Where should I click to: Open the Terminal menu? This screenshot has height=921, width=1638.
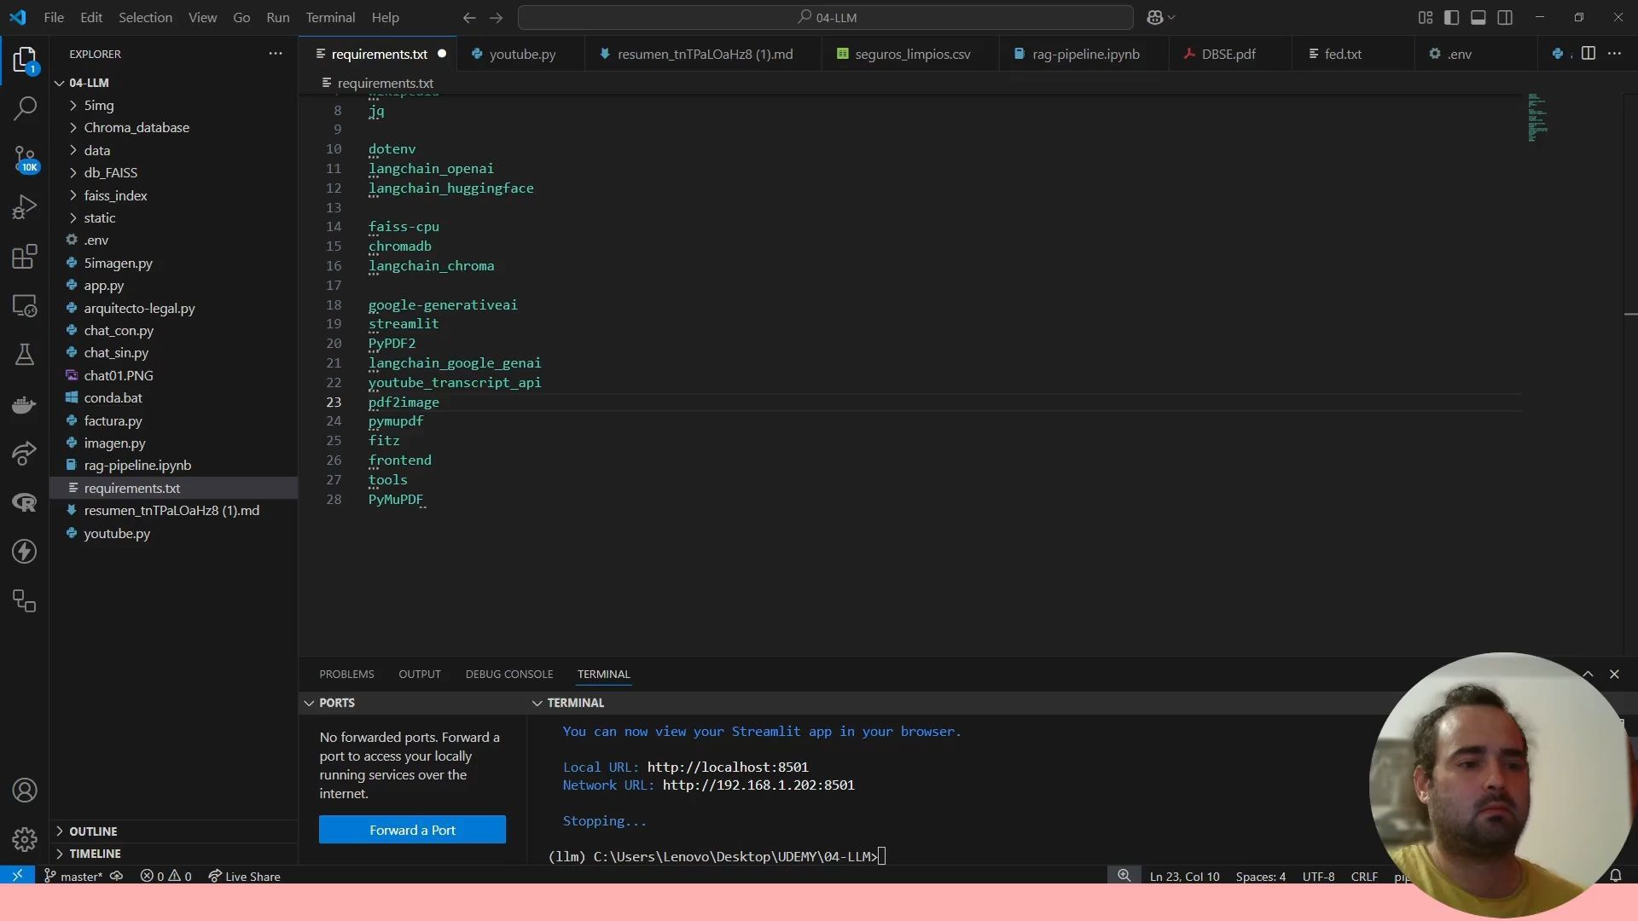coord(330,17)
